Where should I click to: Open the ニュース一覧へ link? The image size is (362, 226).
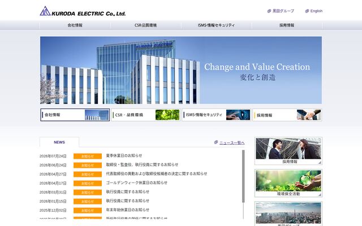click(232, 143)
